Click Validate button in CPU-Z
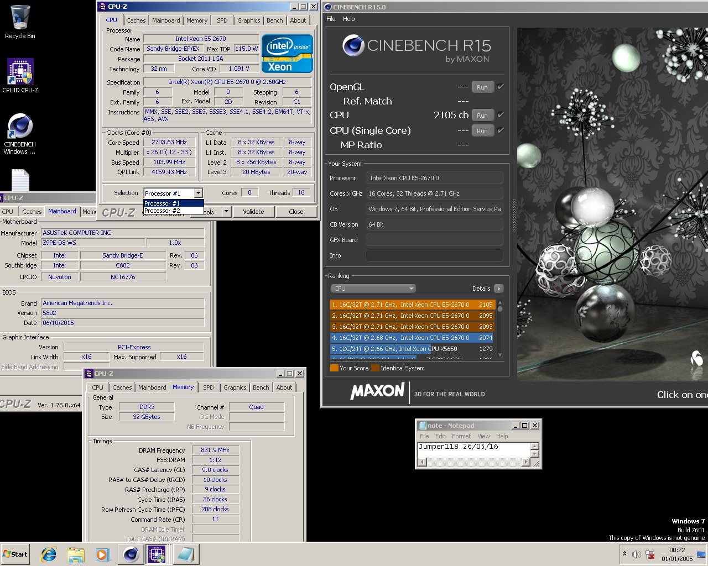 click(x=253, y=212)
